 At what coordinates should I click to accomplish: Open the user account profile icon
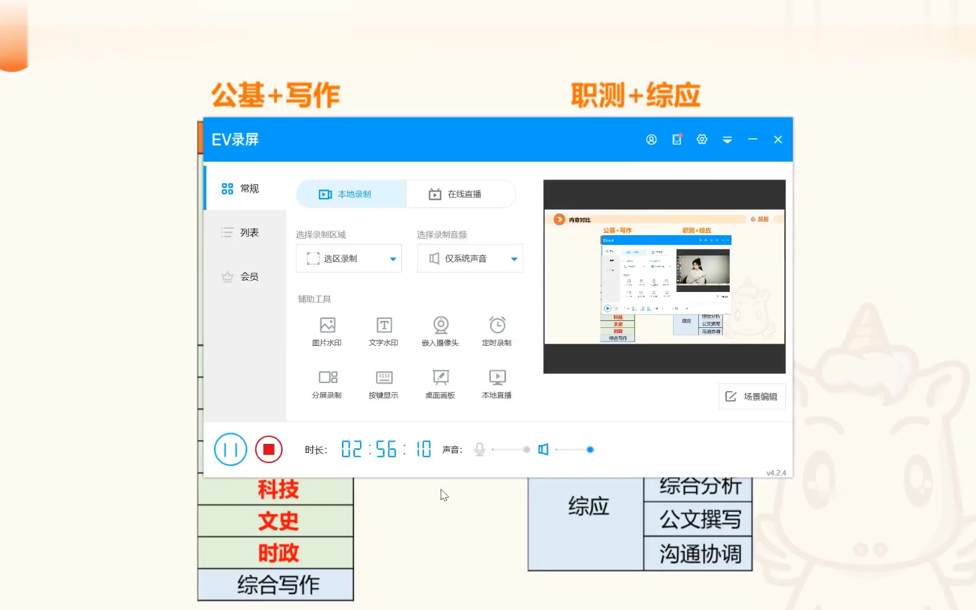[x=651, y=139]
